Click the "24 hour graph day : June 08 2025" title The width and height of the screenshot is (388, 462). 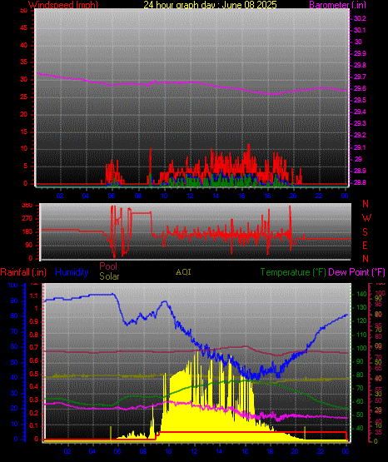(210, 4)
